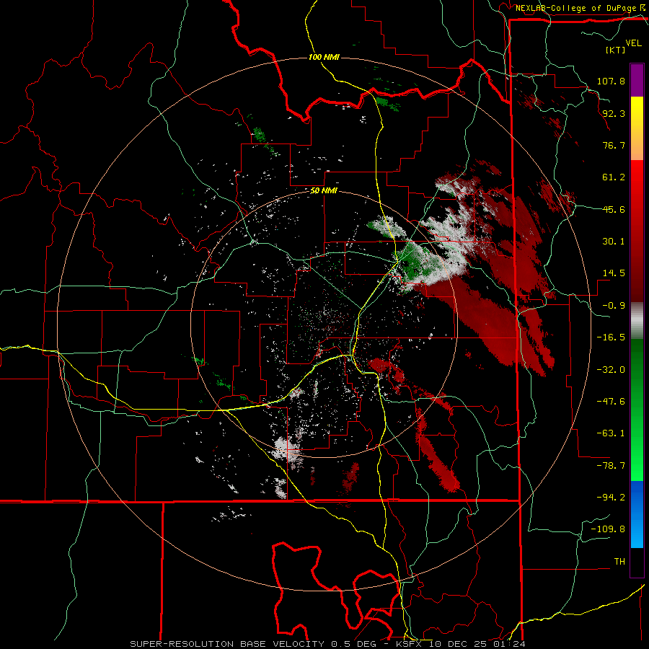
Task: Click the blue segment of the color bar
Action: click(x=637, y=514)
